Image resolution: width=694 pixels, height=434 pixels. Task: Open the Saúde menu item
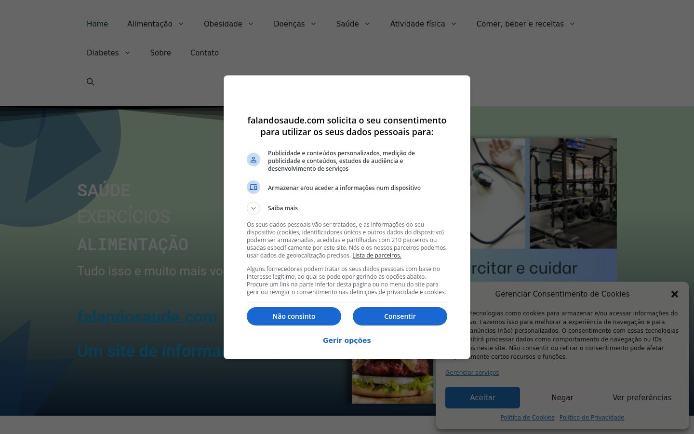[347, 24]
